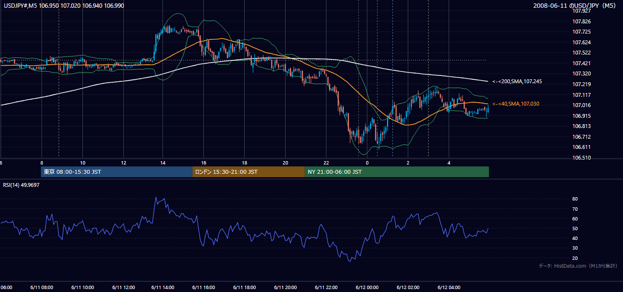Open the HistData.com data source credit
Image resolution: width=623 pixels, height=292 pixels.
tap(578, 266)
